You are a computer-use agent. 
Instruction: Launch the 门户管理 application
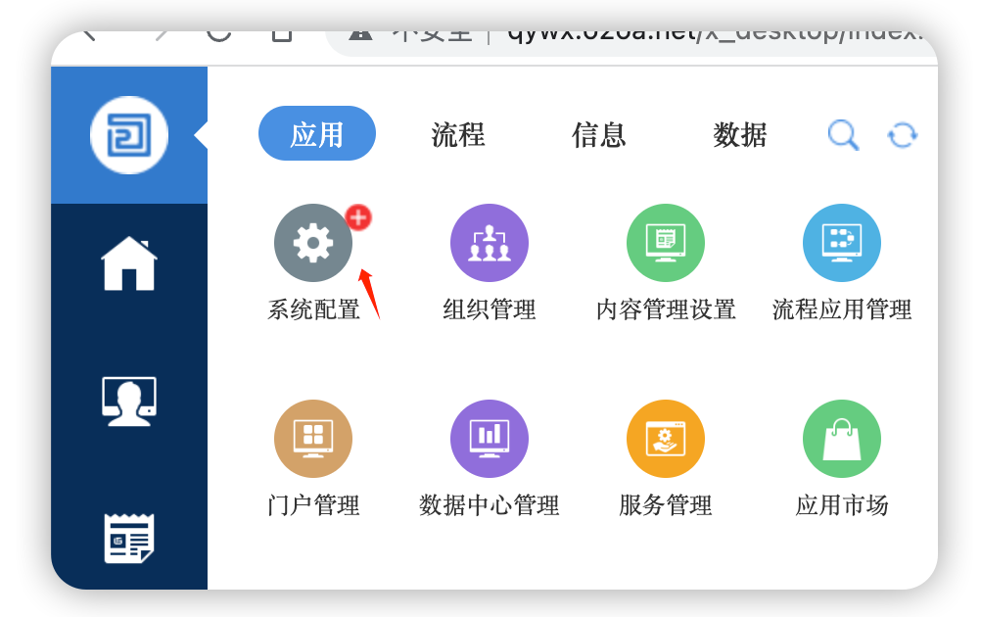(x=313, y=439)
